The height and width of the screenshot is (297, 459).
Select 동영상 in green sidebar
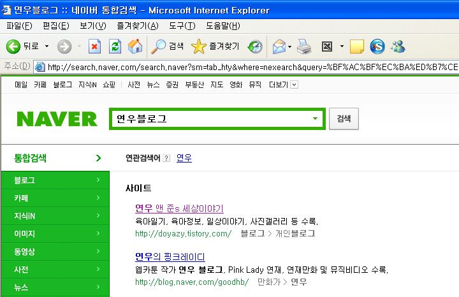click(55, 252)
